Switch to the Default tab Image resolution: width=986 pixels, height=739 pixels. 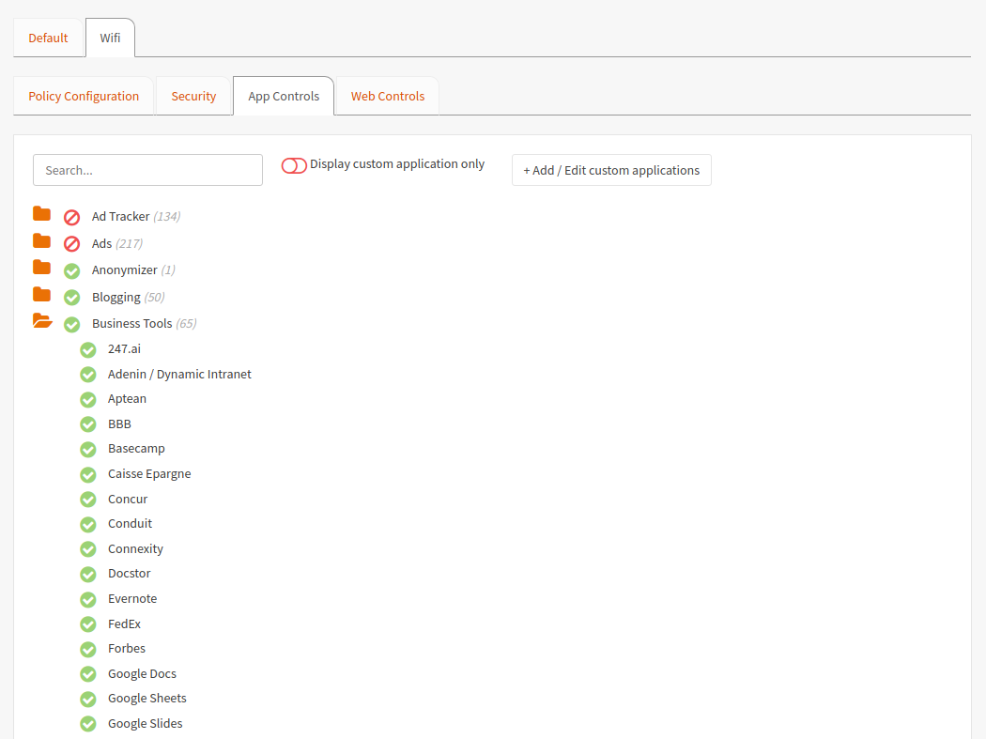click(x=48, y=38)
